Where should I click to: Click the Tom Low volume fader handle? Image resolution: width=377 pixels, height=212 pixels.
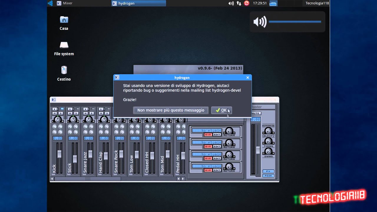tap(137, 155)
